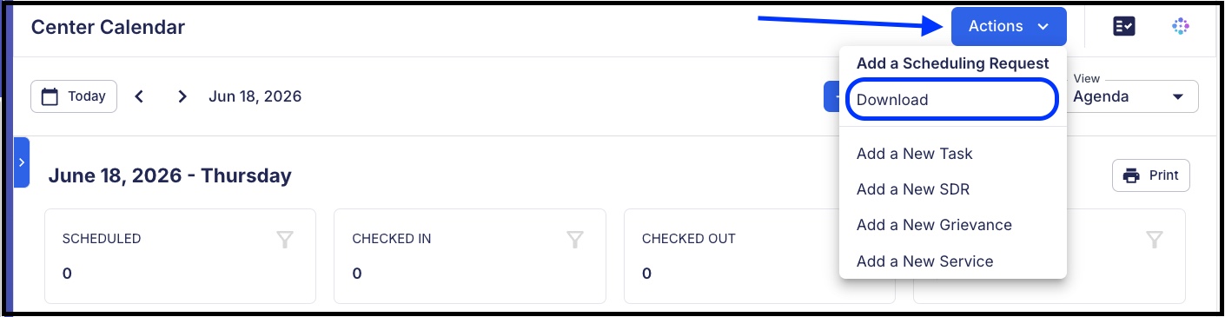Click the Print button
The image size is (1225, 317).
(x=1151, y=175)
